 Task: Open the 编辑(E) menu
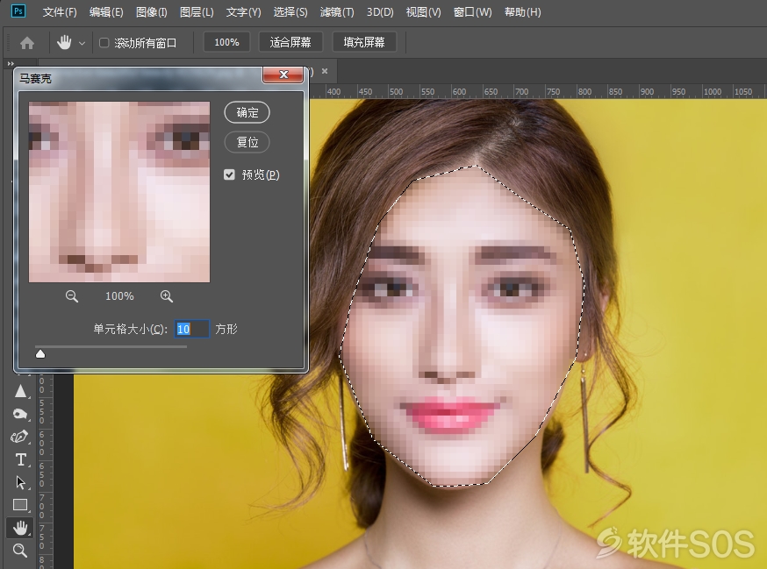pos(106,12)
